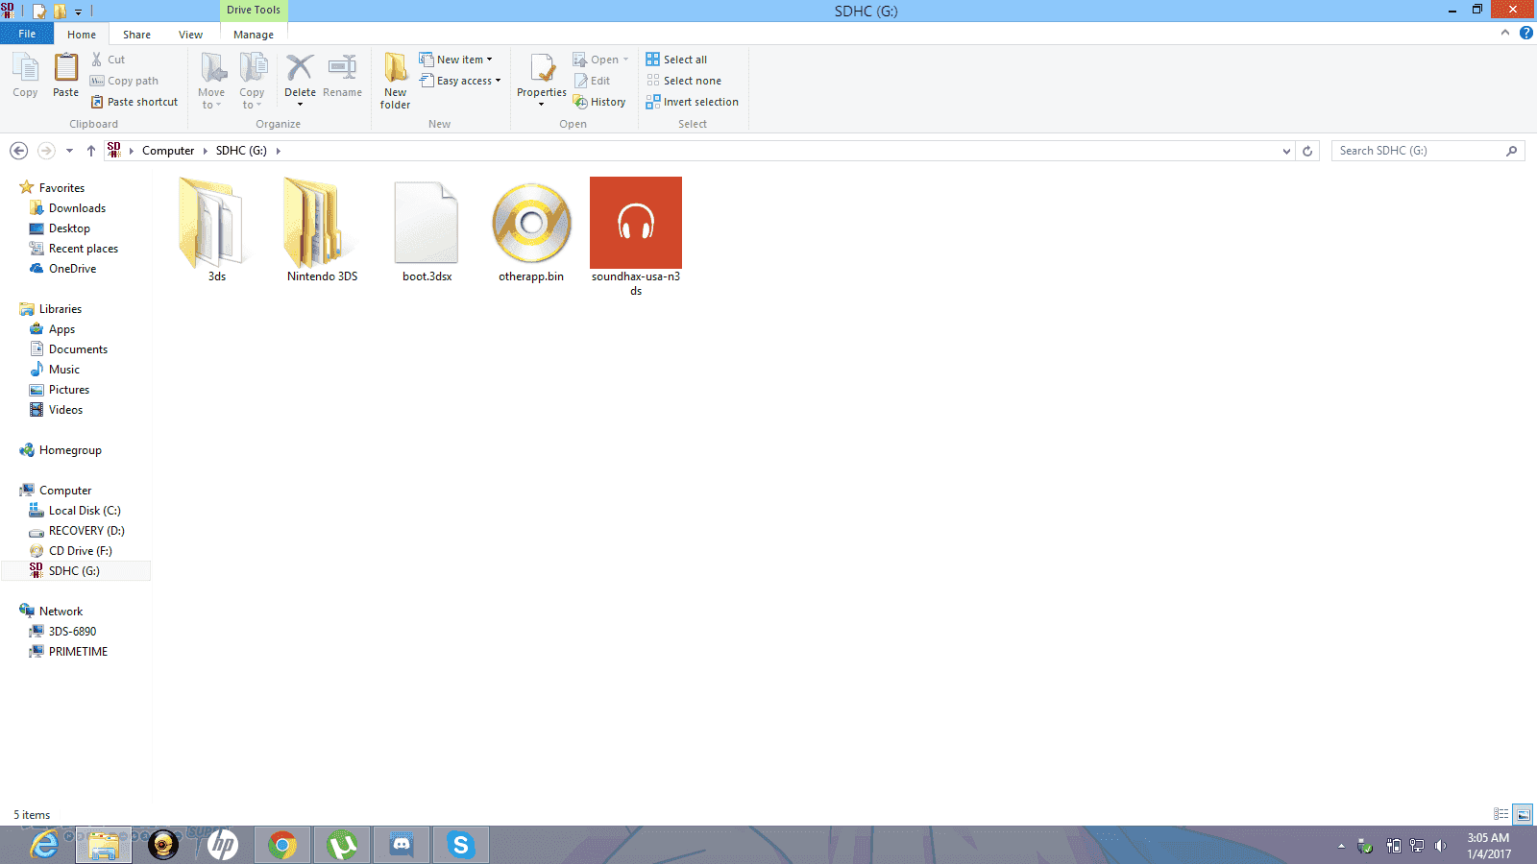
Task: Click SDHC (G:) in the address breadcrumb
Action: tap(241, 151)
